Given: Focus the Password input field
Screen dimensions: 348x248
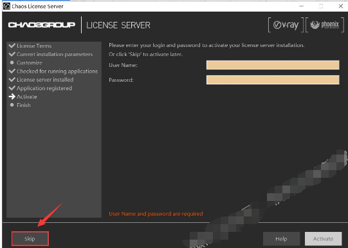Looking at the screenshot, I should click(x=273, y=80).
